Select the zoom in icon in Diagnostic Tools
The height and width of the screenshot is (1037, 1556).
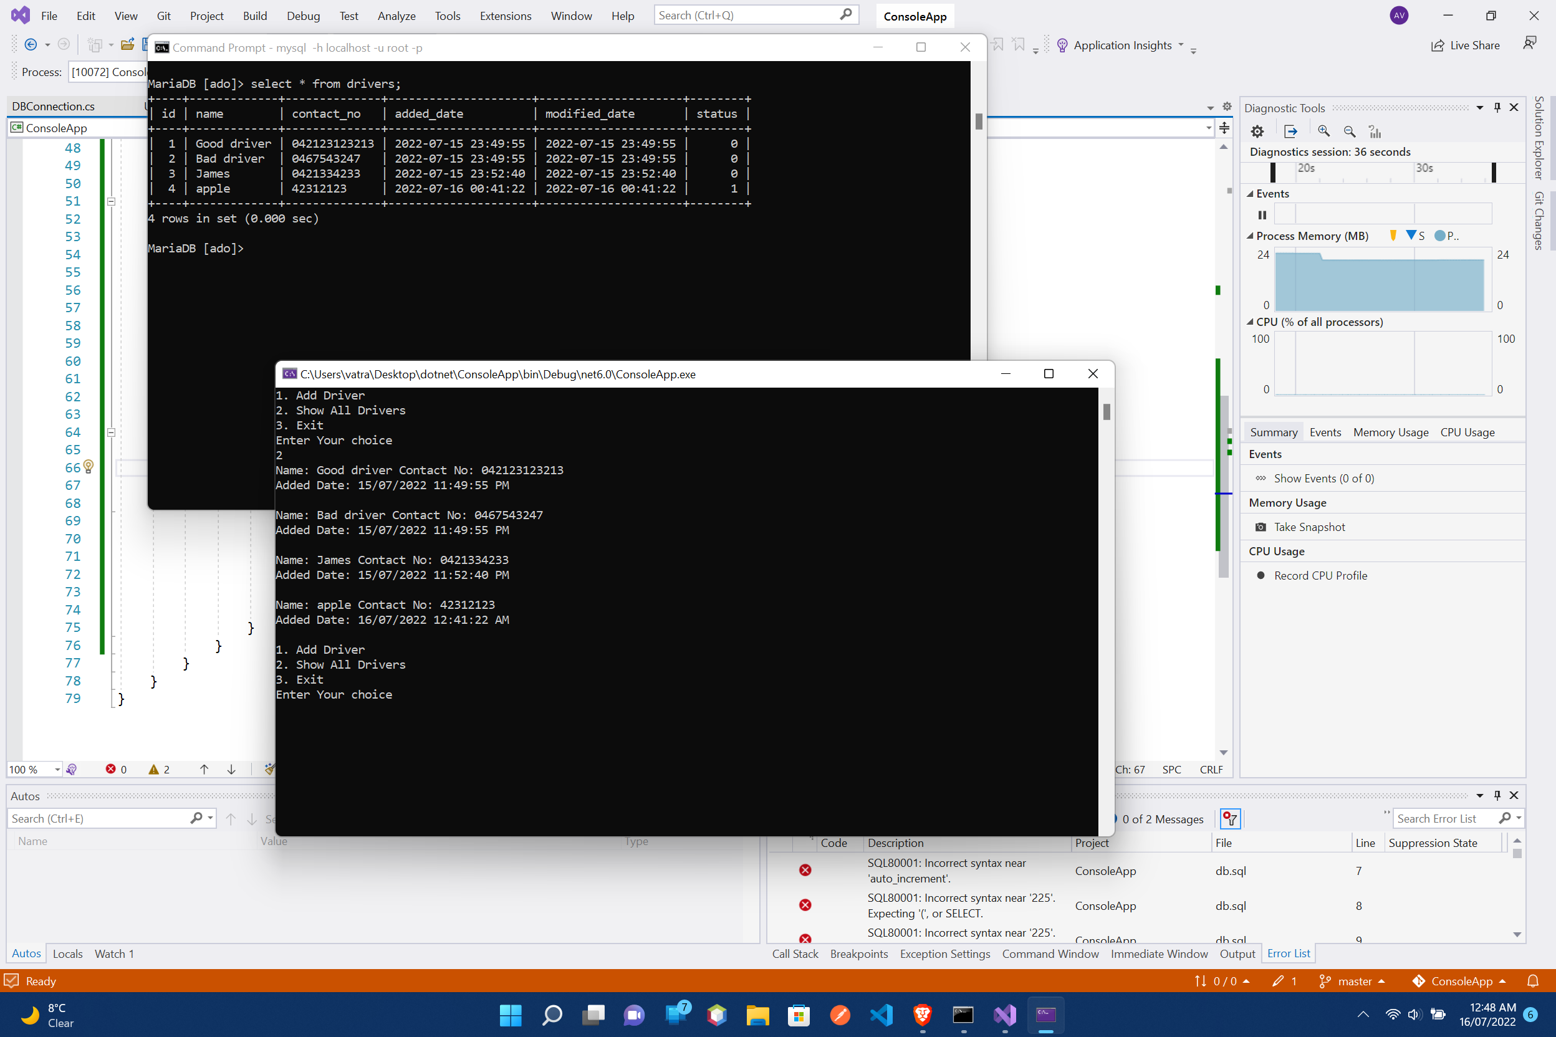pyautogui.click(x=1324, y=131)
